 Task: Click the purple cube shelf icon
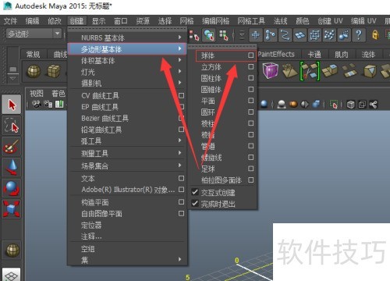point(270,71)
